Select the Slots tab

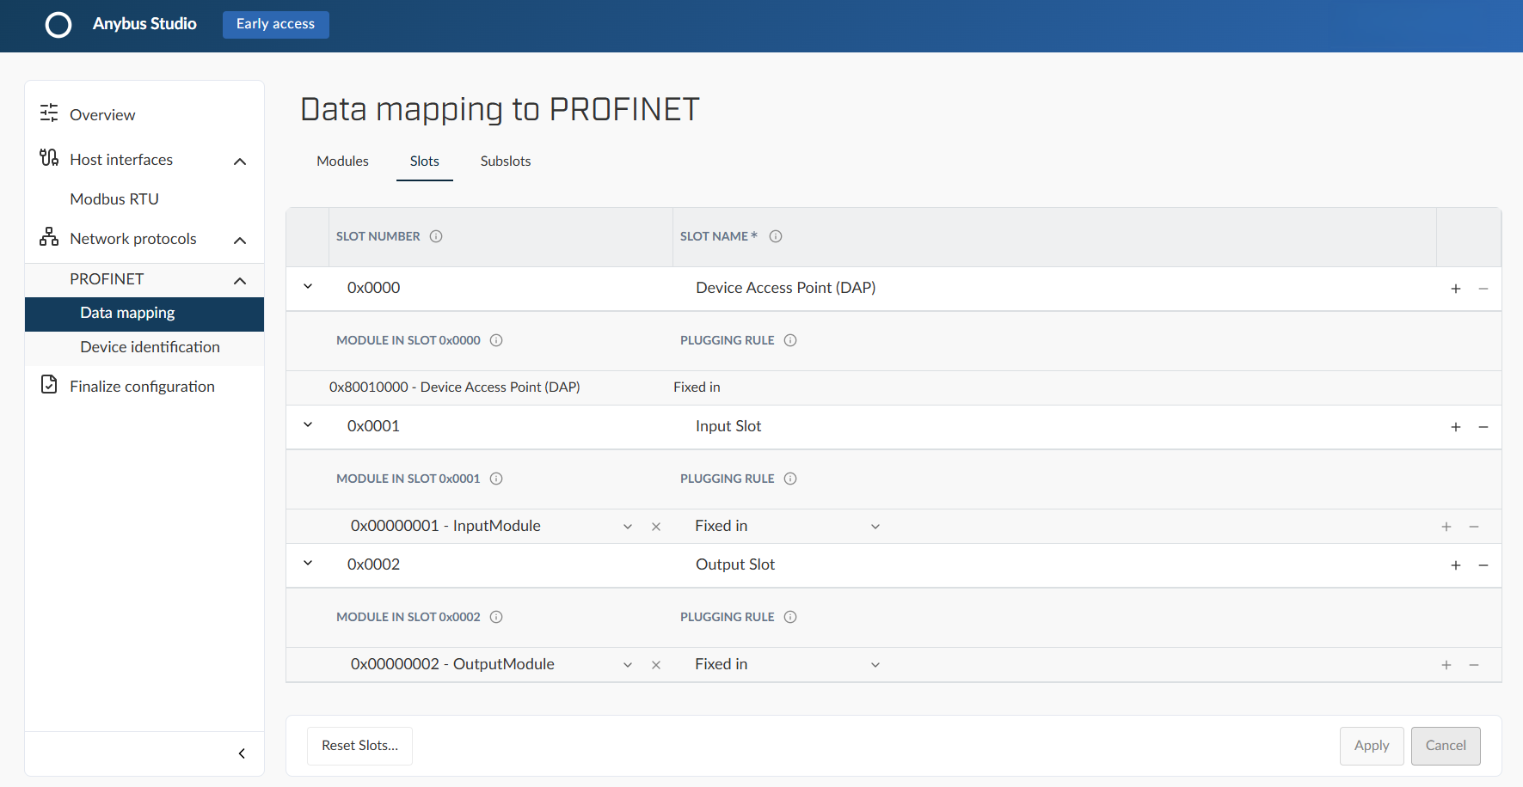[425, 162]
